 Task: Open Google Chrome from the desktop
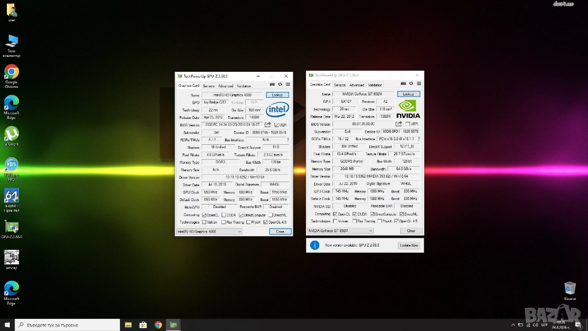[11, 72]
